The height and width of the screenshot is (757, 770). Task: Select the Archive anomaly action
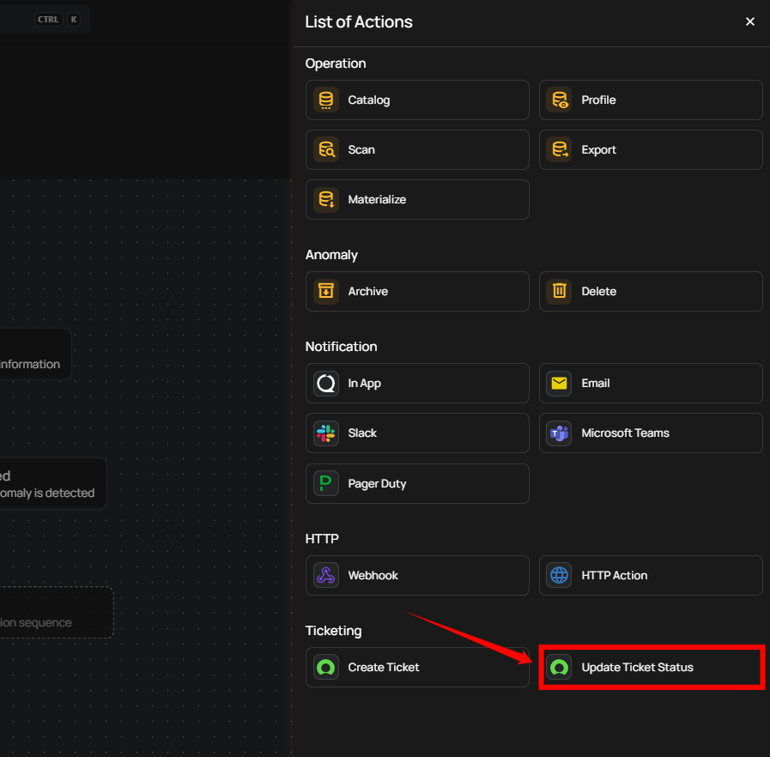point(417,292)
